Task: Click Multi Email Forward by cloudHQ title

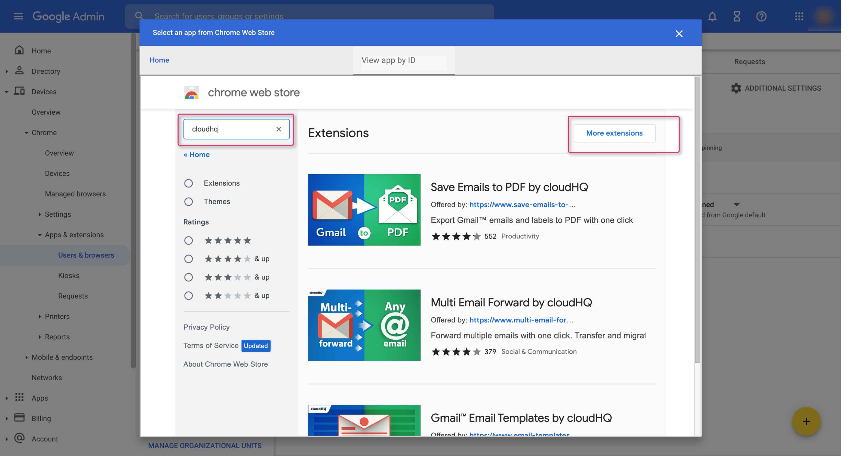Action: click(x=511, y=303)
